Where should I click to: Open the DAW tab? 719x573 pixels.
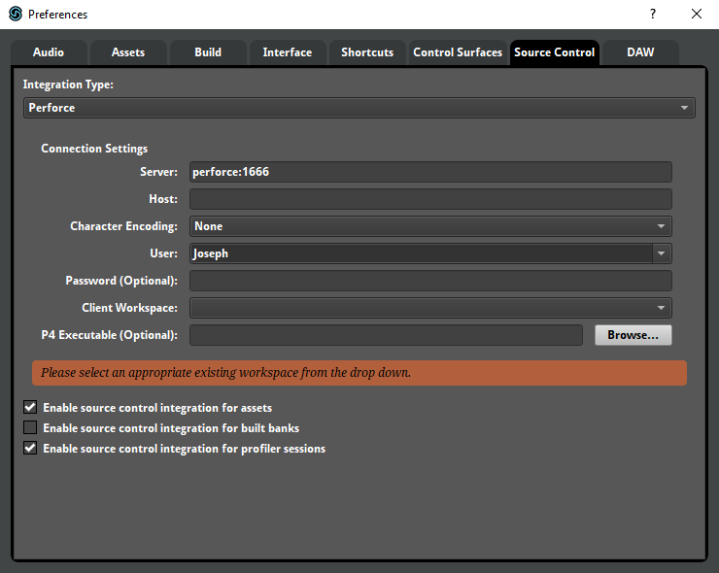click(640, 52)
